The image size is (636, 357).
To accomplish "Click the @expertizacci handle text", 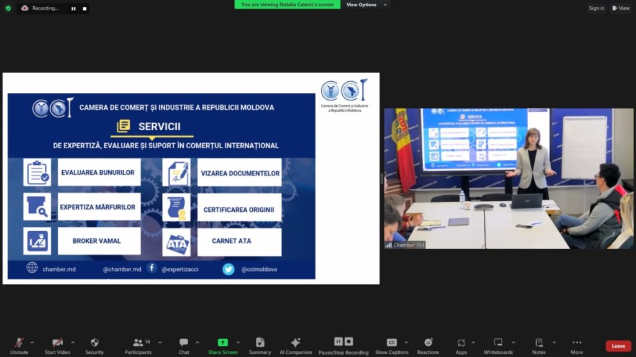I will click(x=180, y=269).
